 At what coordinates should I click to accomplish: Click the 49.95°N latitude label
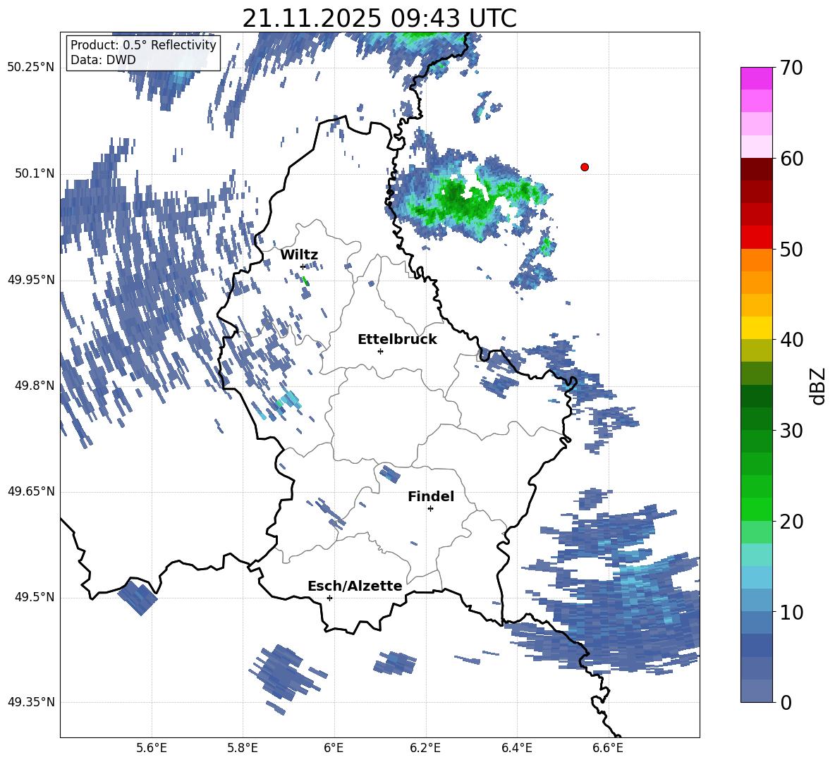[x=31, y=279]
